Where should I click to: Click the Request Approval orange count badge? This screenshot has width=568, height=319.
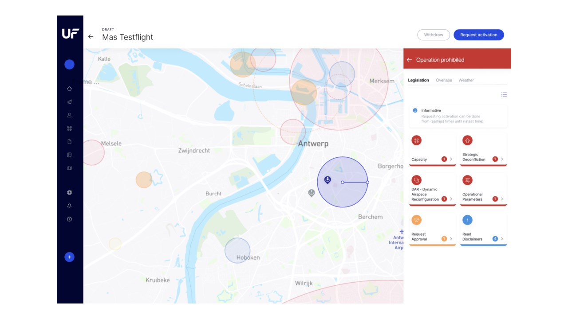(444, 239)
